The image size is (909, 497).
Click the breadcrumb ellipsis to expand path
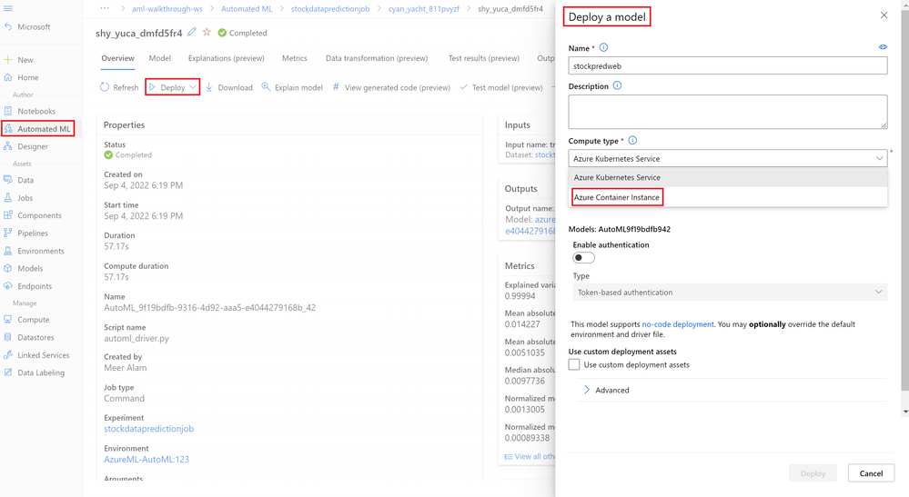tap(105, 8)
